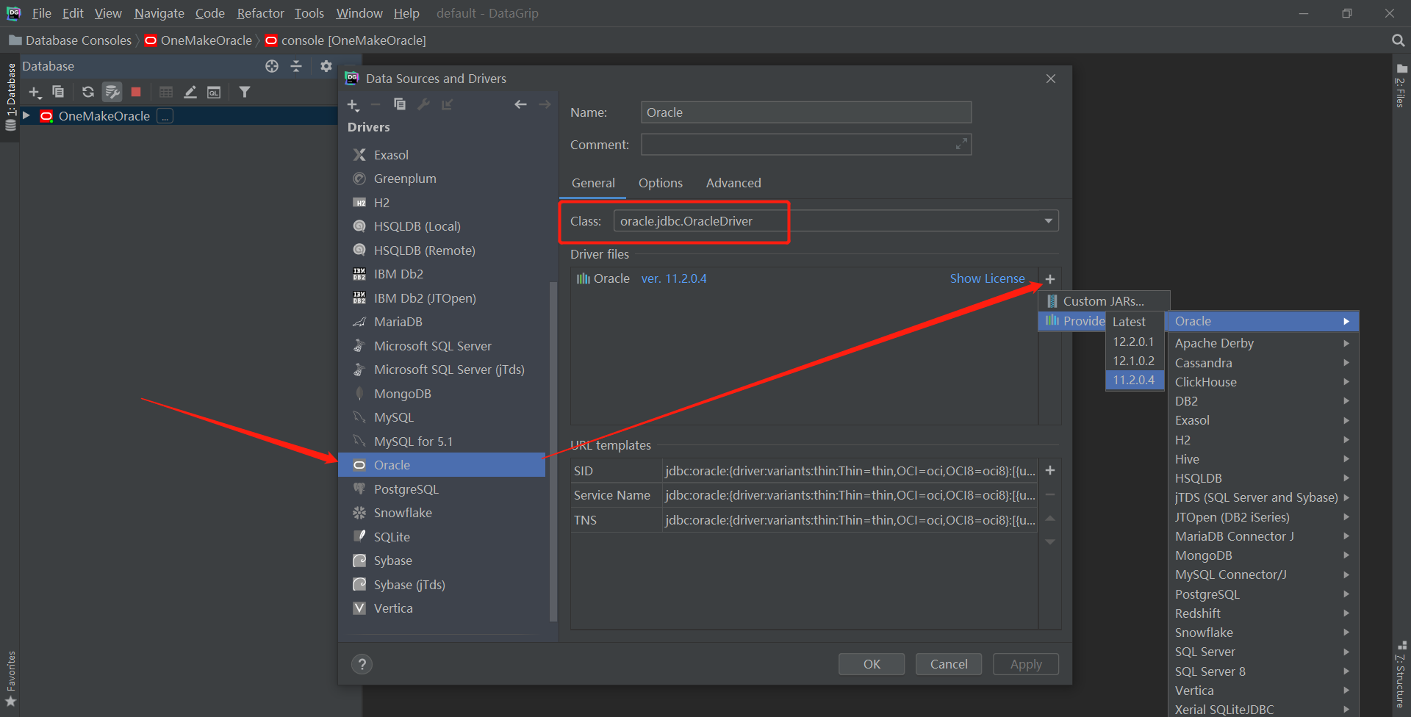This screenshot has height=717, width=1411.
Task: Add a driver file with plus icon
Action: 1050,279
